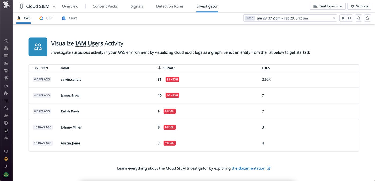Select the AWS cloud provider tab
This screenshot has height=181, width=375.
pos(24,18)
